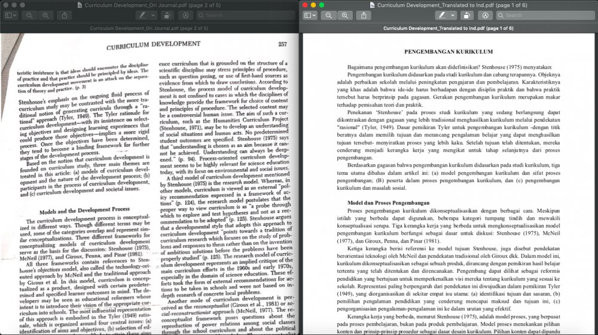598x335 pixels.
Task: Click the paragraph starting "Berdasarkan gagasan"
Action: coord(448,177)
